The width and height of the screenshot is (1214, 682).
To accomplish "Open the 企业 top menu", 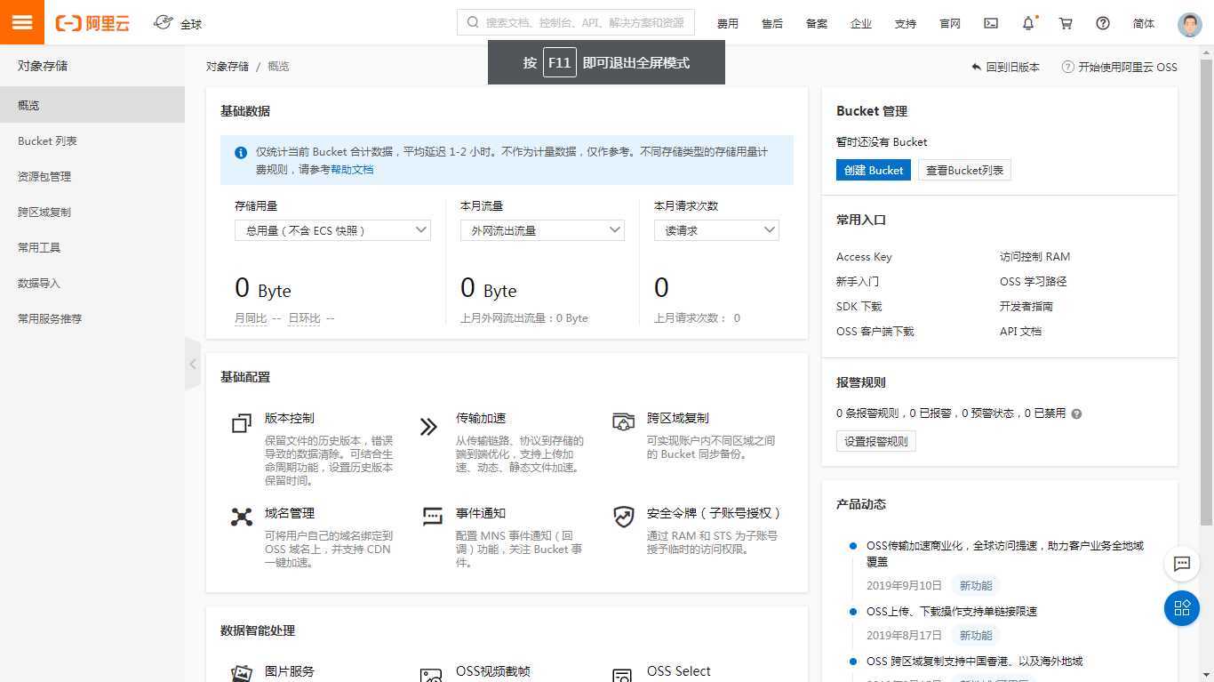I will (861, 23).
